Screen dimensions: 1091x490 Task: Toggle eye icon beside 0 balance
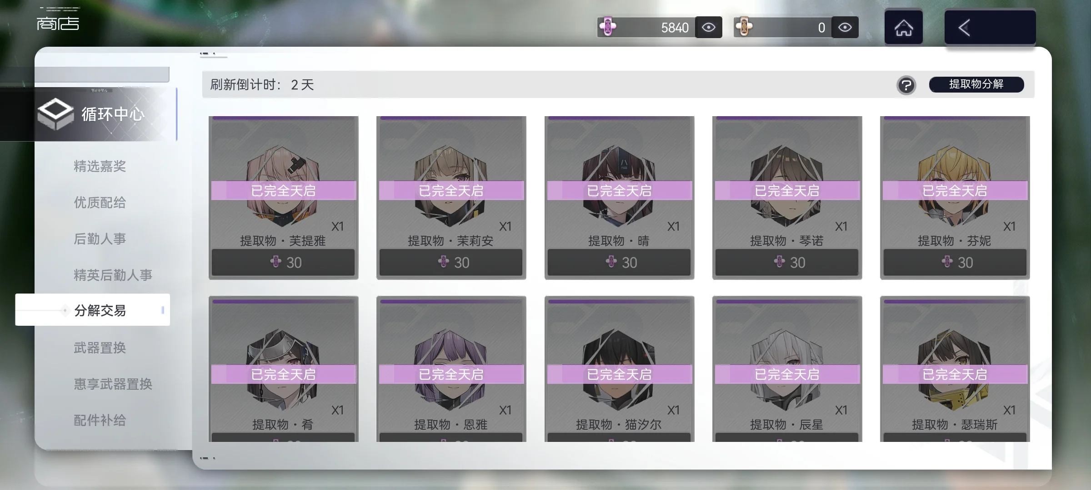(x=845, y=28)
